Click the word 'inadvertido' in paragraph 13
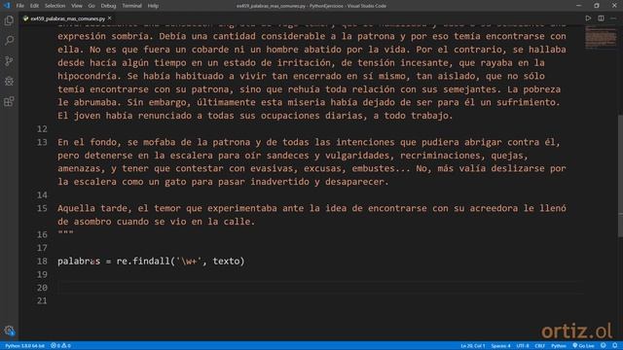 pos(279,182)
